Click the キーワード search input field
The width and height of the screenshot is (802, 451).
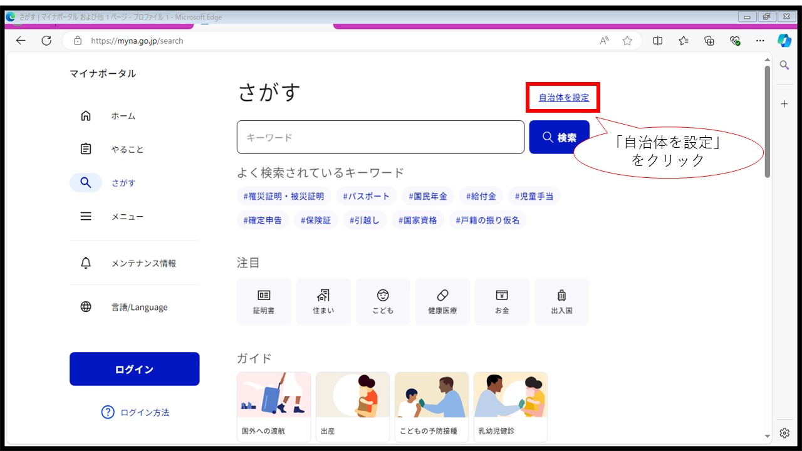pyautogui.click(x=380, y=137)
